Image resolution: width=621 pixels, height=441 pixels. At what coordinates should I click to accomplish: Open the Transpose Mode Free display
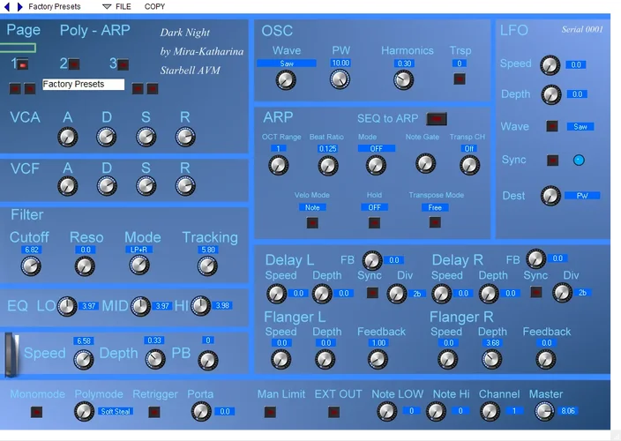435,207
